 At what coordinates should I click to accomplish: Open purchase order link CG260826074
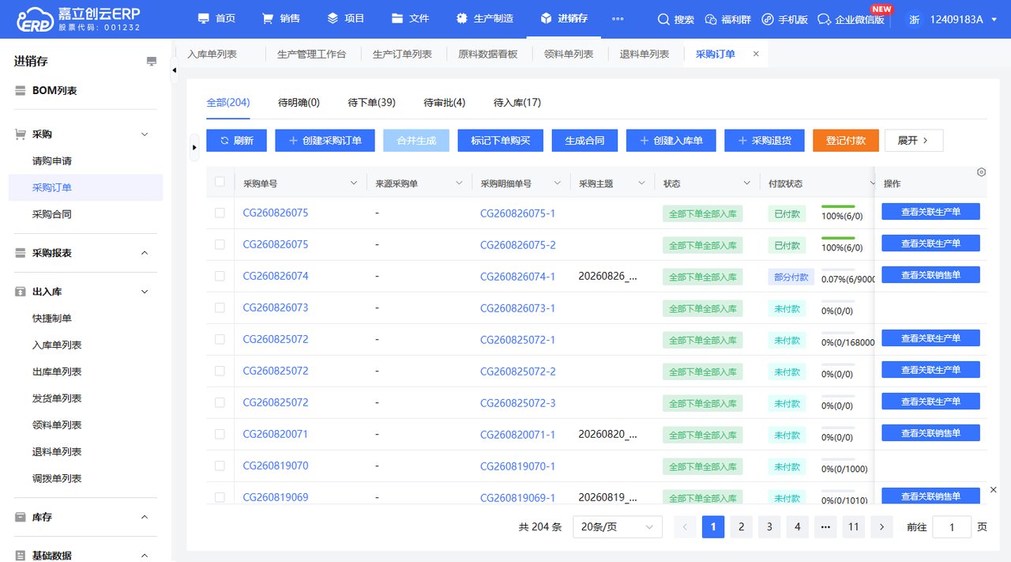pyautogui.click(x=276, y=277)
